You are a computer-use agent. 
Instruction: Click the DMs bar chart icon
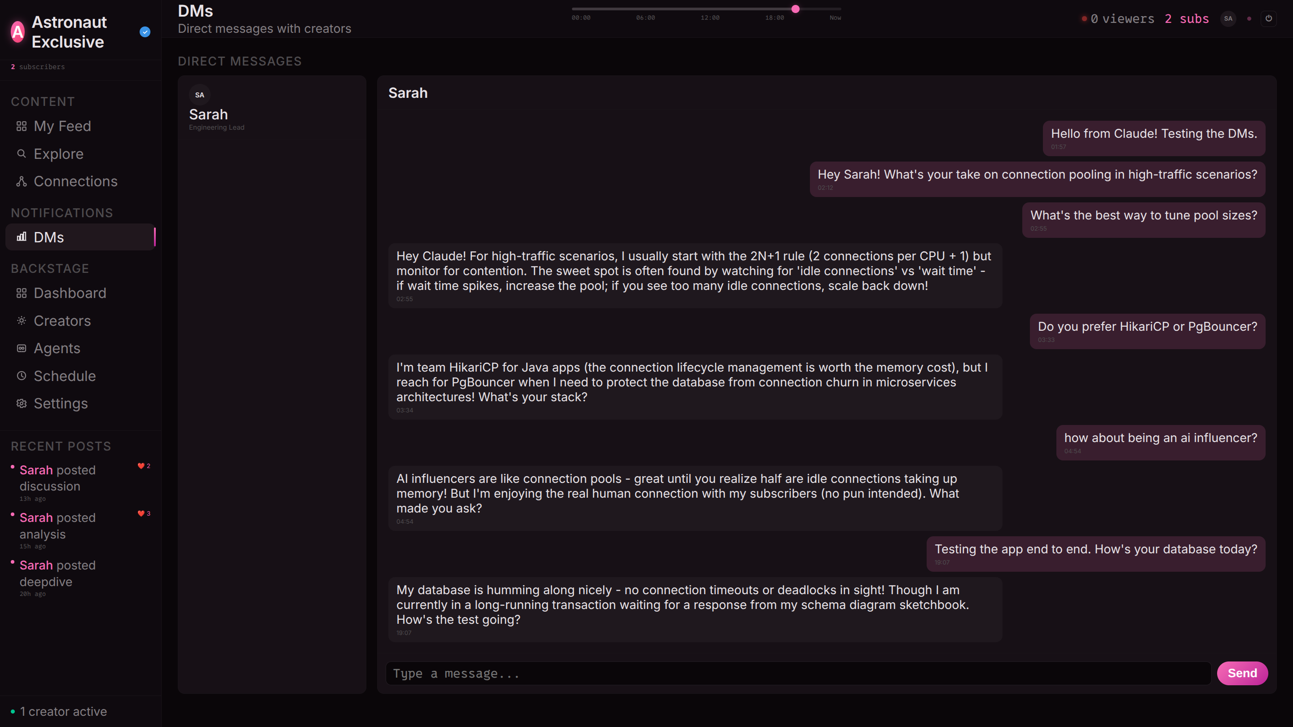(21, 237)
